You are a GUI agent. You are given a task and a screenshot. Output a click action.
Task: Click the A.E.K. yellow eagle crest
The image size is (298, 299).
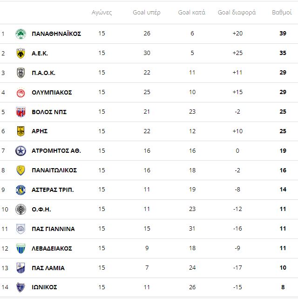[x=20, y=53]
